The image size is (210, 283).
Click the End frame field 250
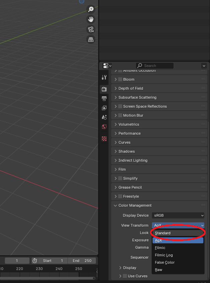(82, 261)
